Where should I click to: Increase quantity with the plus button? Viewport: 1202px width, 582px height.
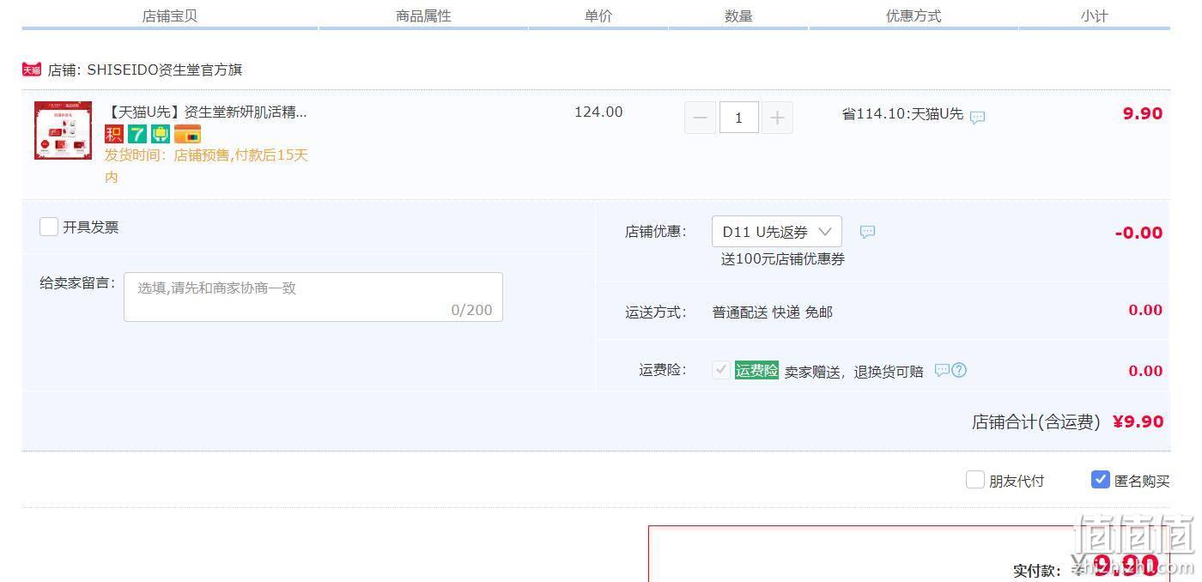click(x=777, y=118)
